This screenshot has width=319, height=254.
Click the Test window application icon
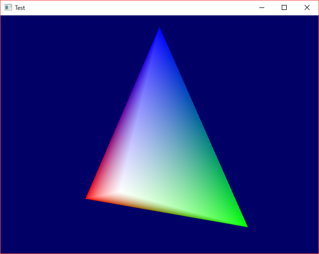(x=8, y=7)
